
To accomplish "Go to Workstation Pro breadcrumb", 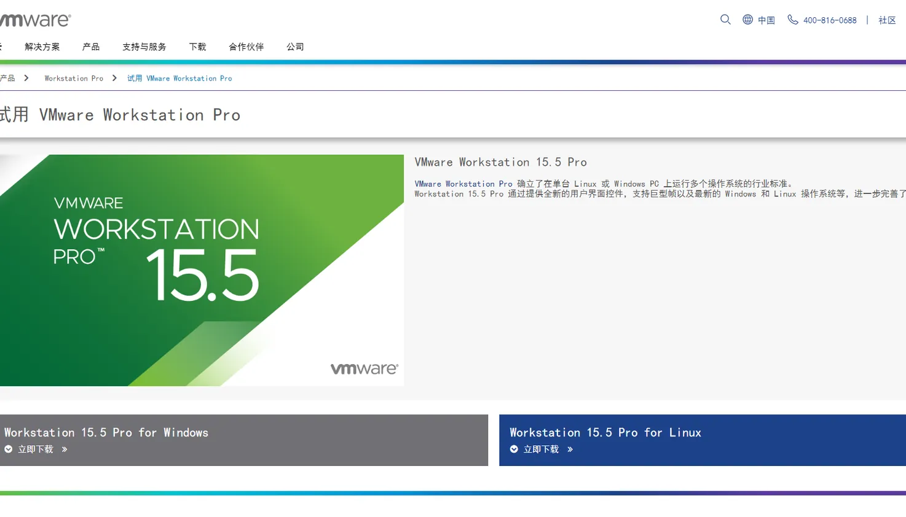I will [x=74, y=79].
